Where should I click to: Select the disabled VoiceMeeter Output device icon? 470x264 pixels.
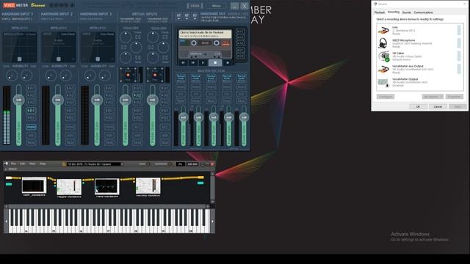click(x=383, y=82)
